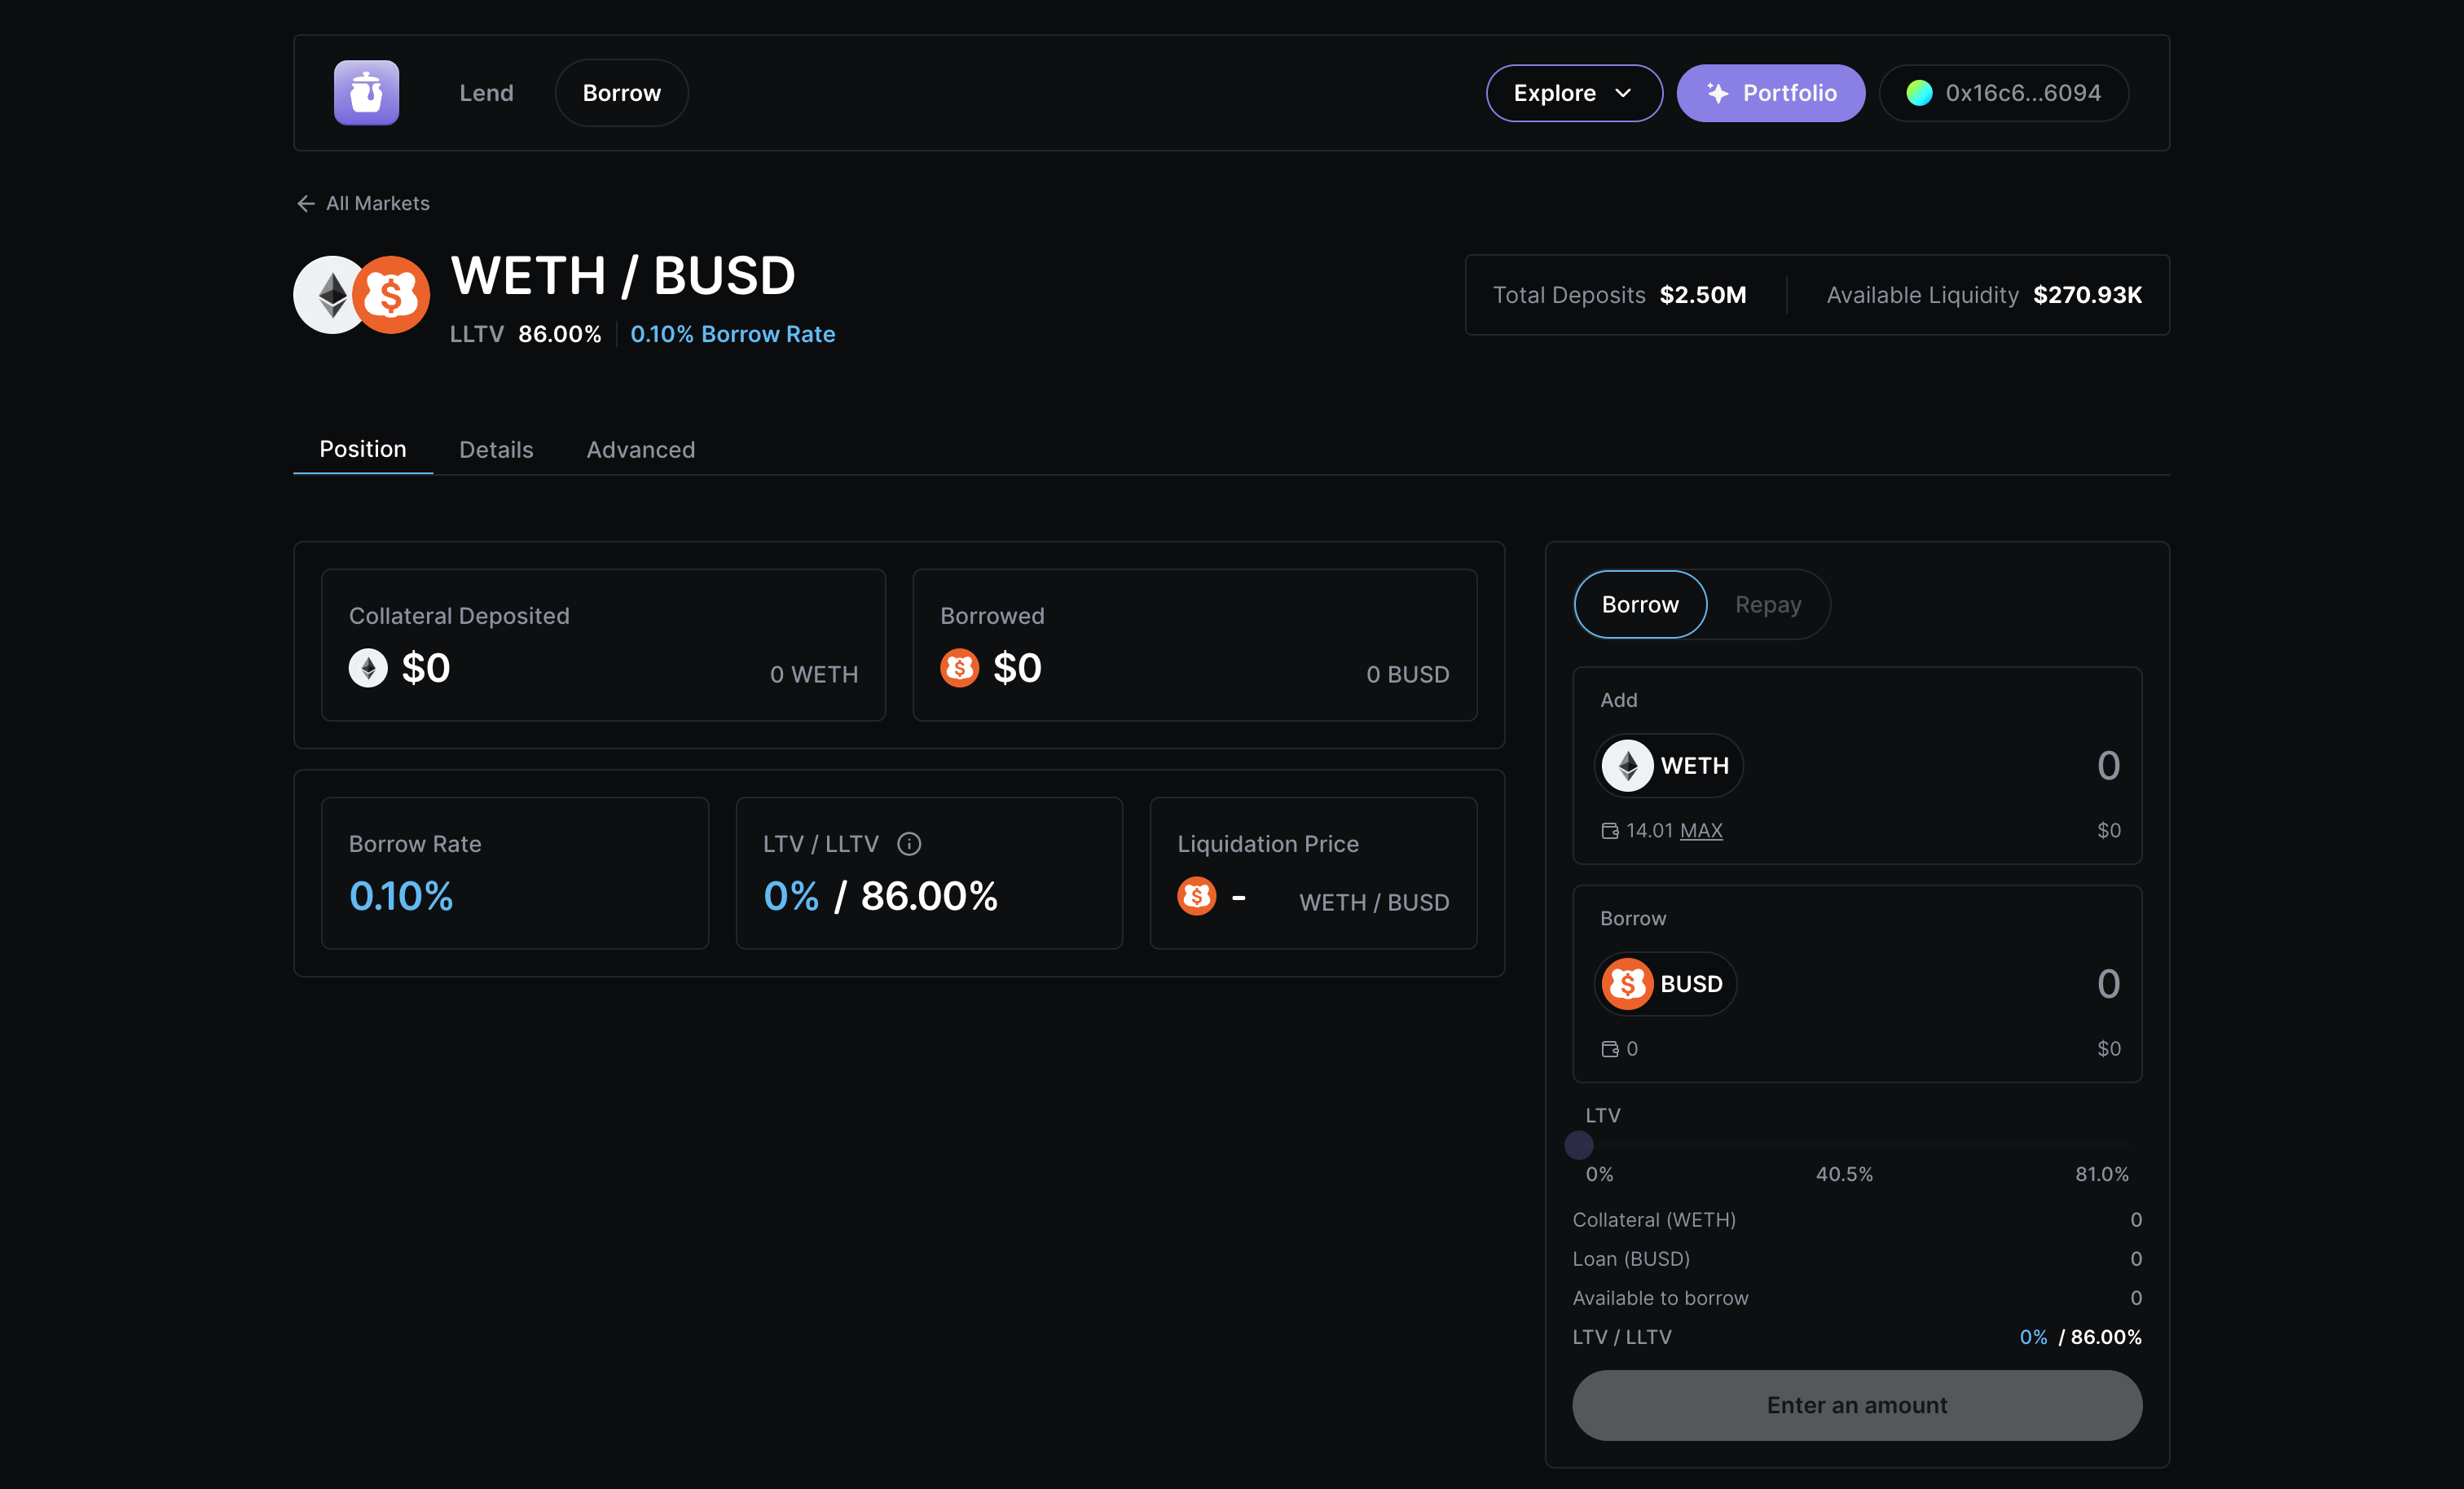Viewport: 2464px width, 1489px height.
Task: Open the WETH token selector
Action: pos(1668,766)
